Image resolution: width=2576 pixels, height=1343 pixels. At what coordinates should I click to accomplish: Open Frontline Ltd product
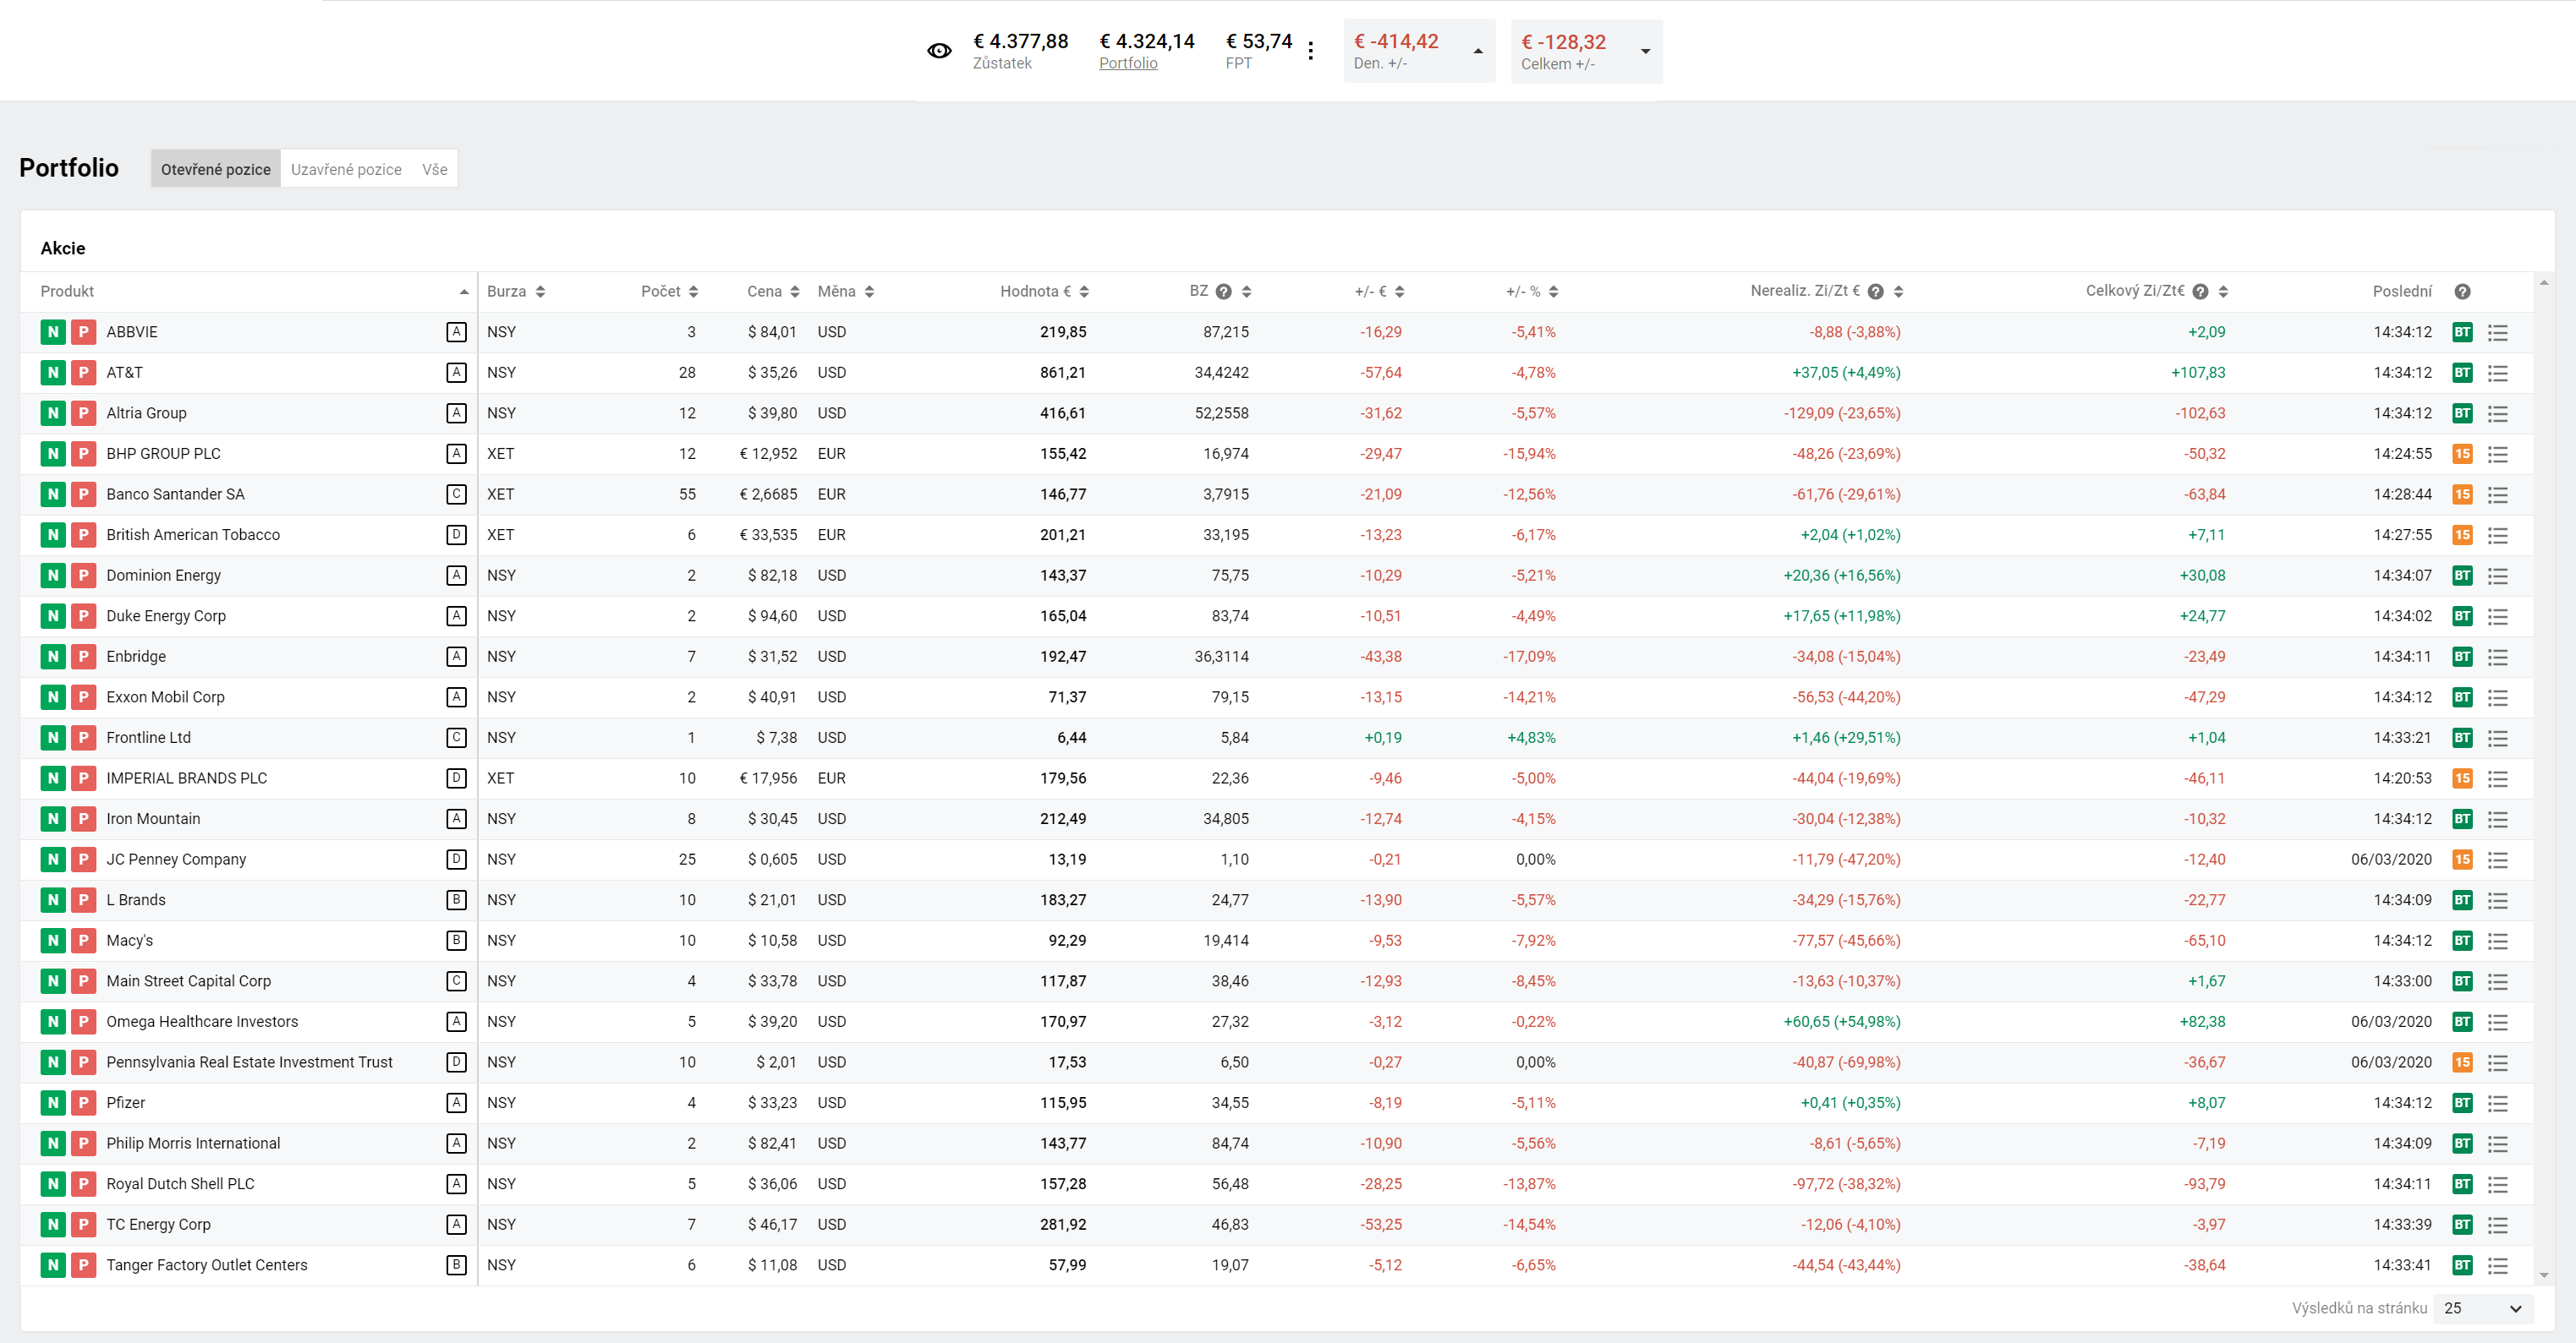pyautogui.click(x=148, y=738)
